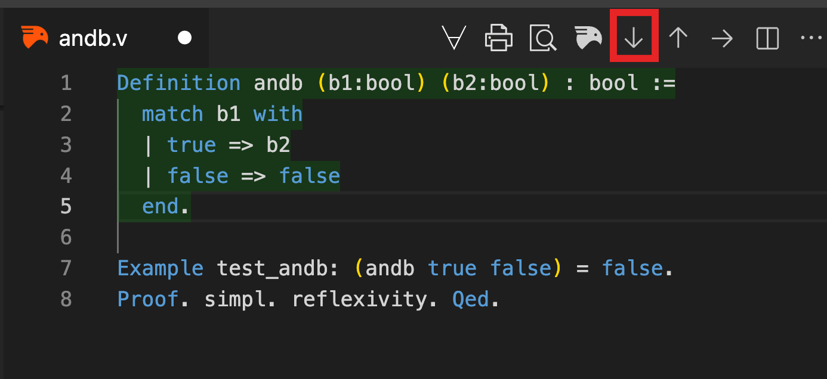This screenshot has width=827, height=379.
Task: Open the magnifier query page icon
Action: [x=543, y=38]
